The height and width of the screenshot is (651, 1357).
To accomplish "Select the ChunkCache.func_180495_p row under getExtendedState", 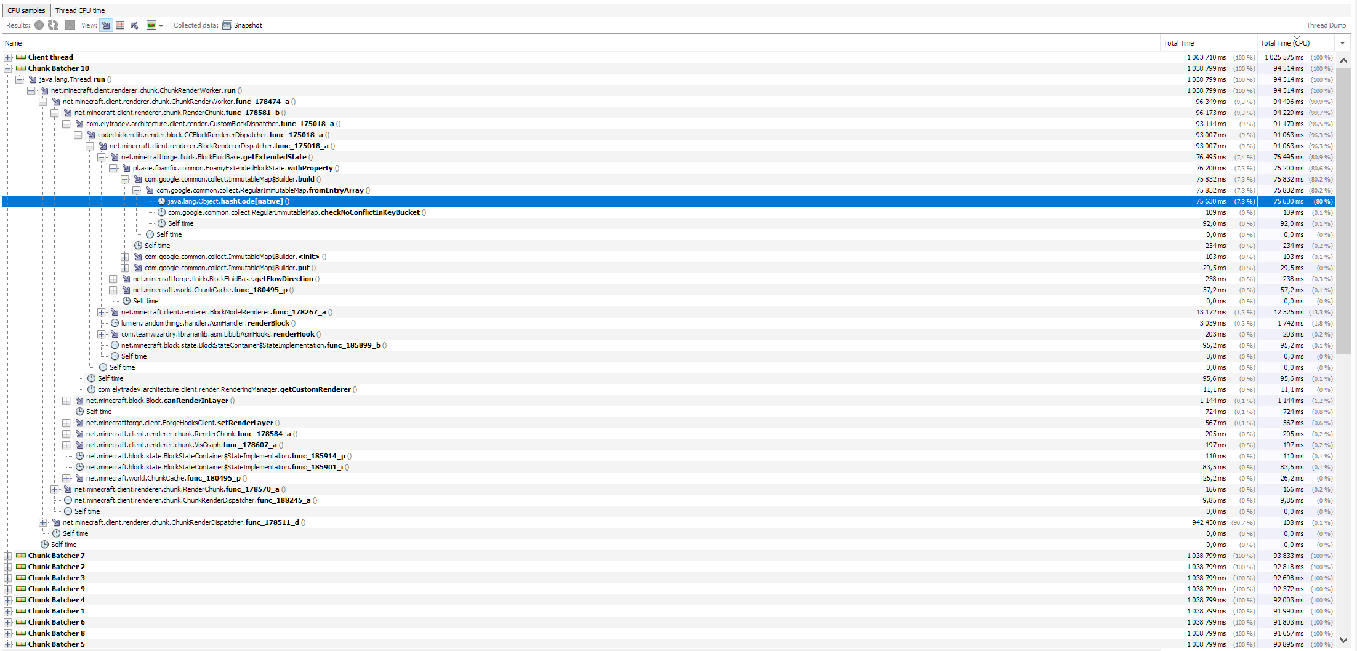I will click(x=668, y=290).
